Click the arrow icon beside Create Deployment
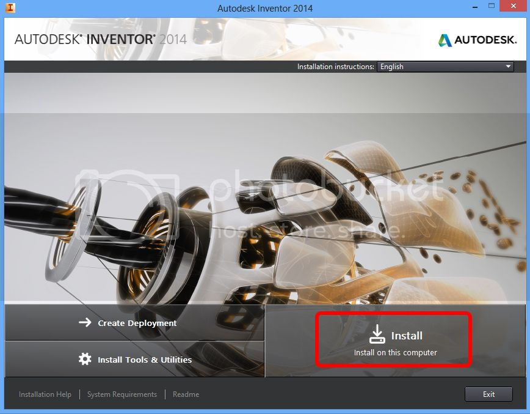 pos(85,322)
